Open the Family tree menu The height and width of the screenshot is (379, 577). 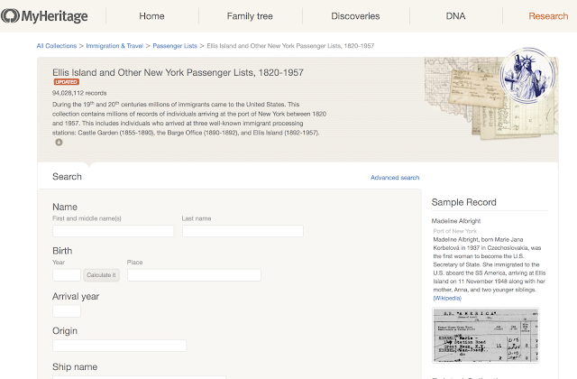click(250, 16)
